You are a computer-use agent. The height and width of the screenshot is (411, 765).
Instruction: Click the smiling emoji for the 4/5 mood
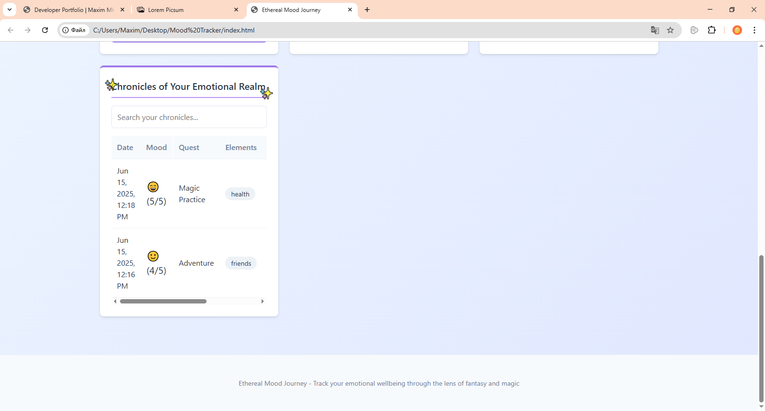click(x=153, y=256)
